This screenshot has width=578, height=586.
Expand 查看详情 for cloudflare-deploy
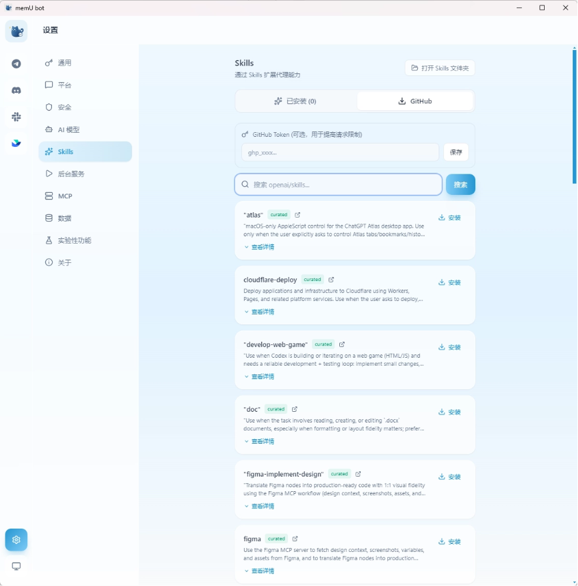tap(259, 312)
